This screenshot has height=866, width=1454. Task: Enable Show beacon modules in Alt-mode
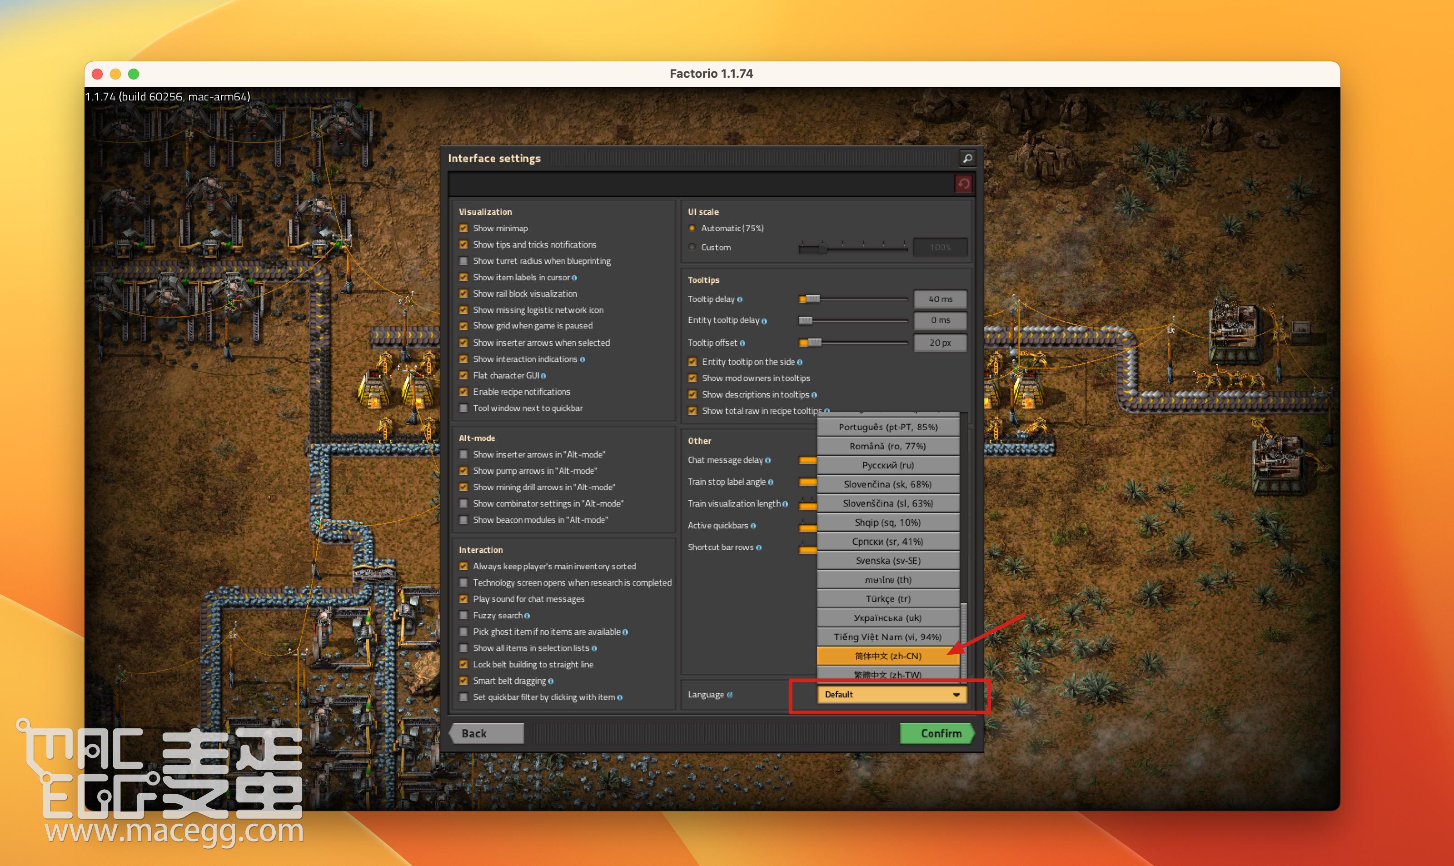point(463,520)
